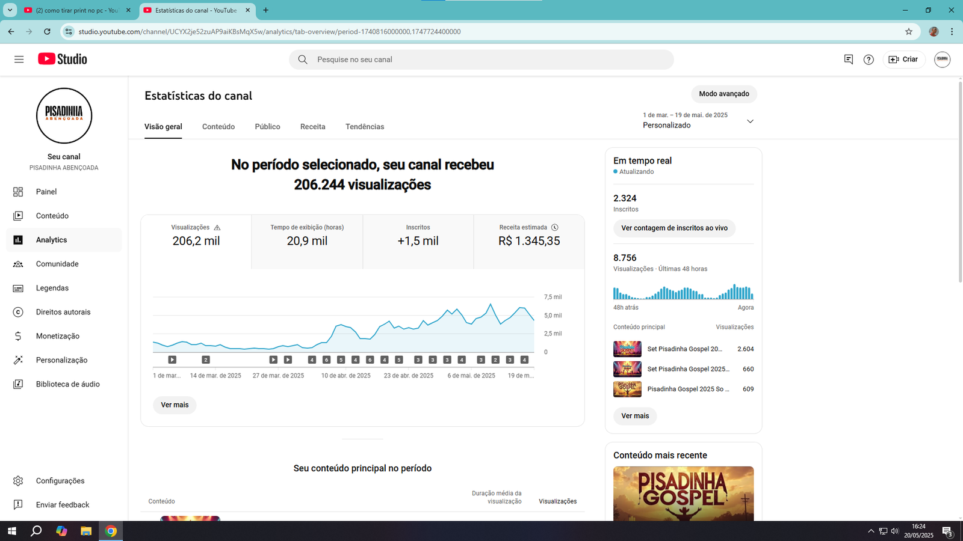Switch to the Conteúdo analytics tab
Screen dimensions: 963x541
[x=218, y=127]
